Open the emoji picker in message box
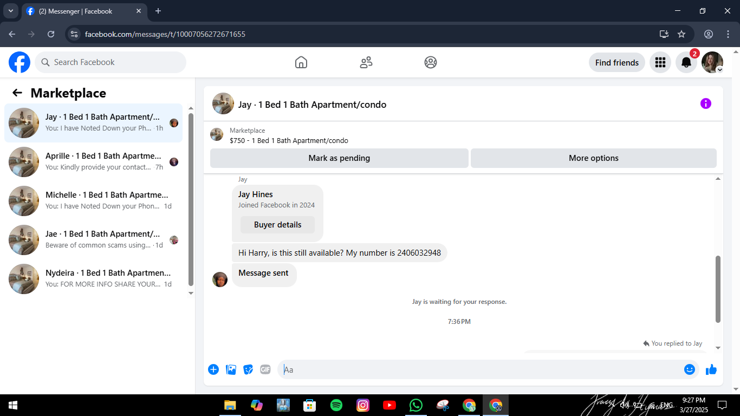The width and height of the screenshot is (740, 416). pyautogui.click(x=690, y=369)
